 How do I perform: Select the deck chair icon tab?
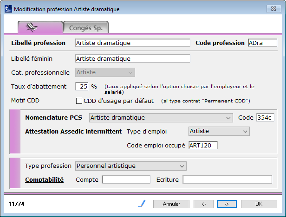coord(40,27)
